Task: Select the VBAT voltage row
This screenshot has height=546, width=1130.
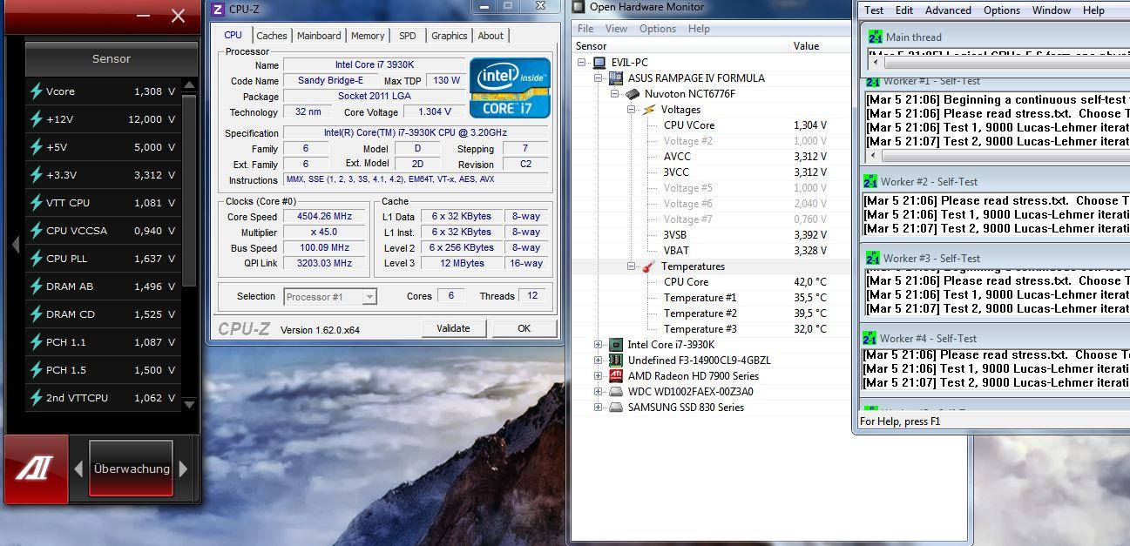Action: 712,251
